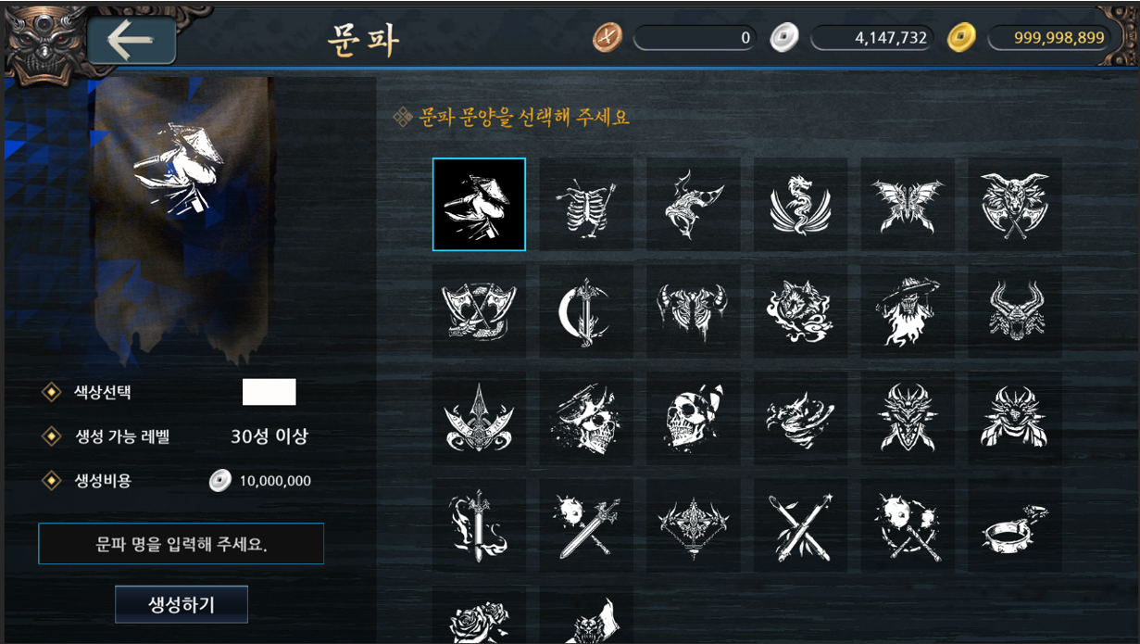
Task: Select the spiked ring emblem
Action: (1015, 524)
